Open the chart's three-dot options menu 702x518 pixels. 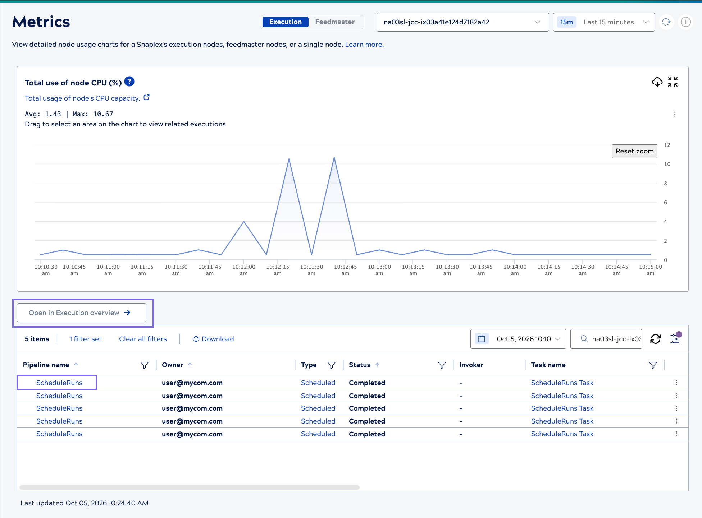(675, 114)
